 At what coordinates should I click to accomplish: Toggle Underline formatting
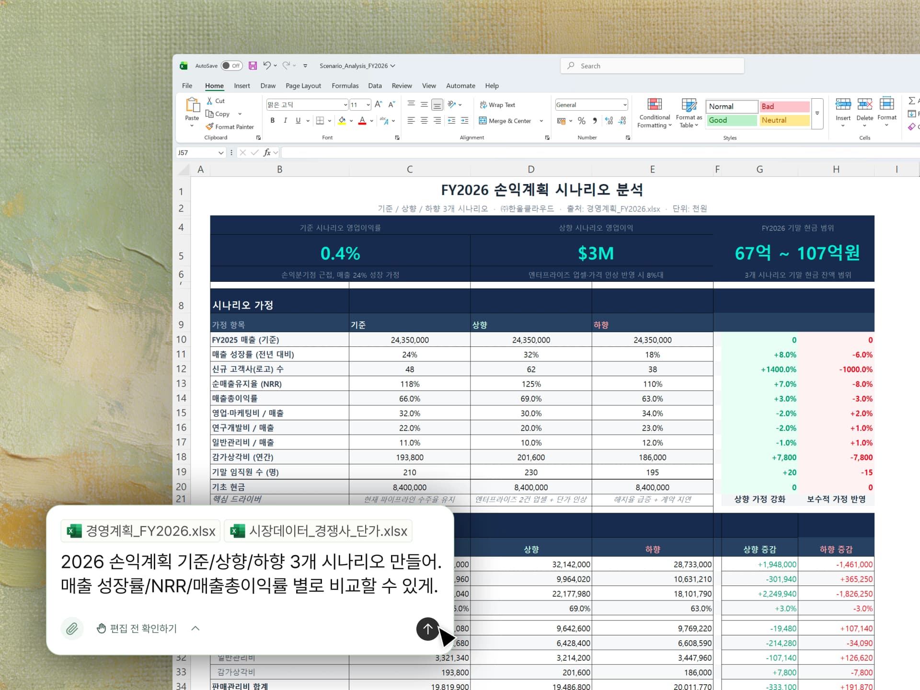point(298,121)
